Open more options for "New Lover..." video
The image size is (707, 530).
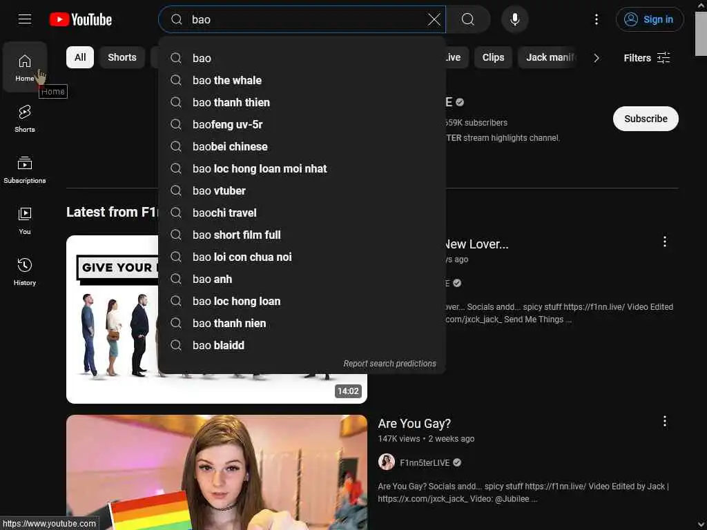pyautogui.click(x=664, y=242)
